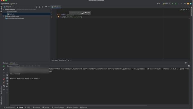Click the teal JetBrains toolbox icon
Screen dimensions: 193x109
click(x=191, y=4)
